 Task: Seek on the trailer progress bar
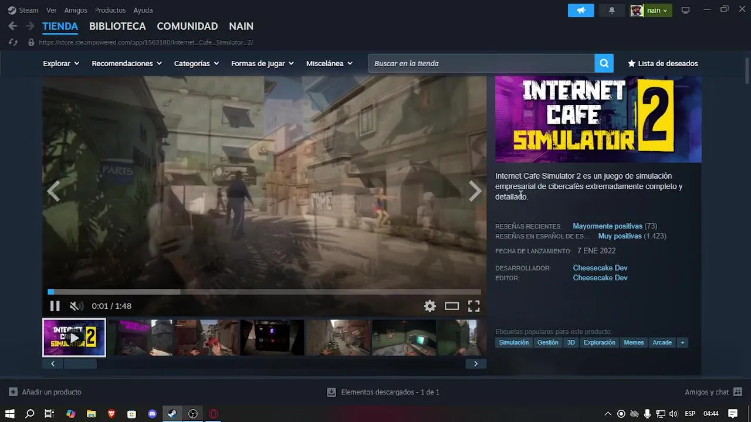(x=264, y=291)
